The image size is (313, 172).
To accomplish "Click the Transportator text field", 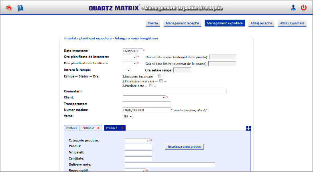I will point(146,104).
